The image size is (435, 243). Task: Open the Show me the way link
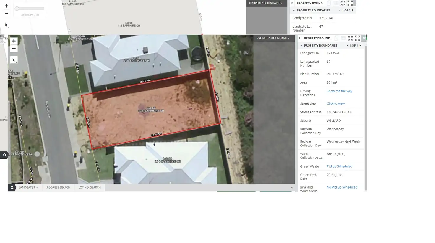click(x=339, y=91)
